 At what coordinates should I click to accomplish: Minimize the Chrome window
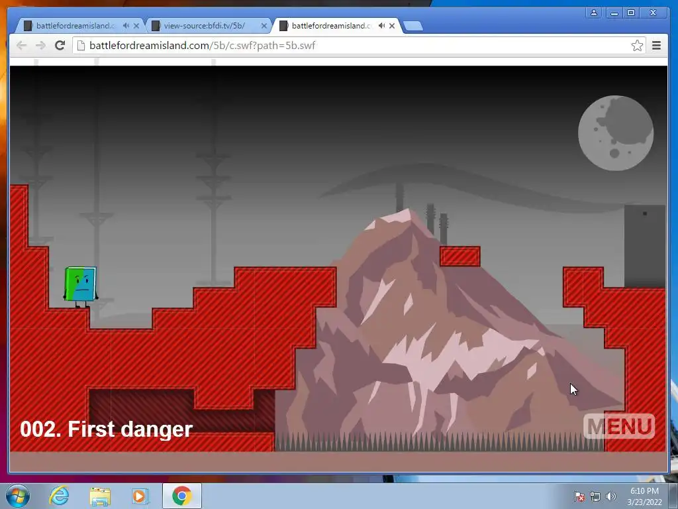pyautogui.click(x=614, y=13)
